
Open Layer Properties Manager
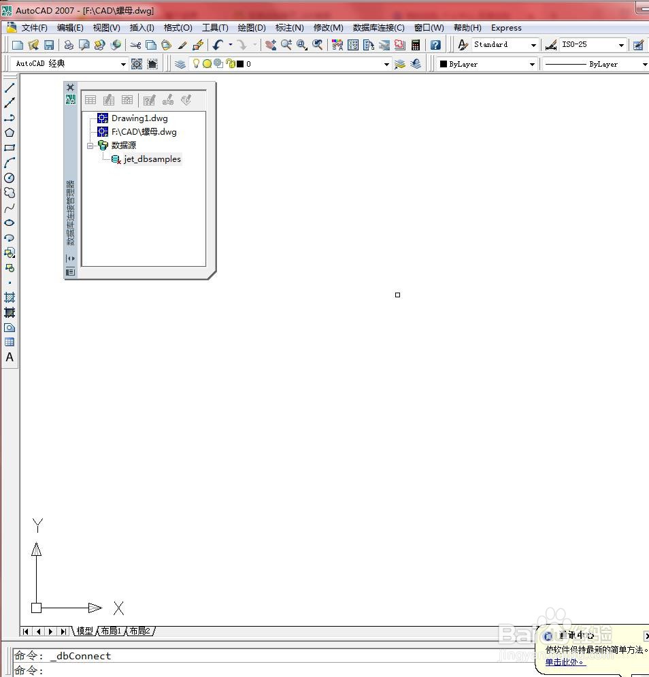180,65
